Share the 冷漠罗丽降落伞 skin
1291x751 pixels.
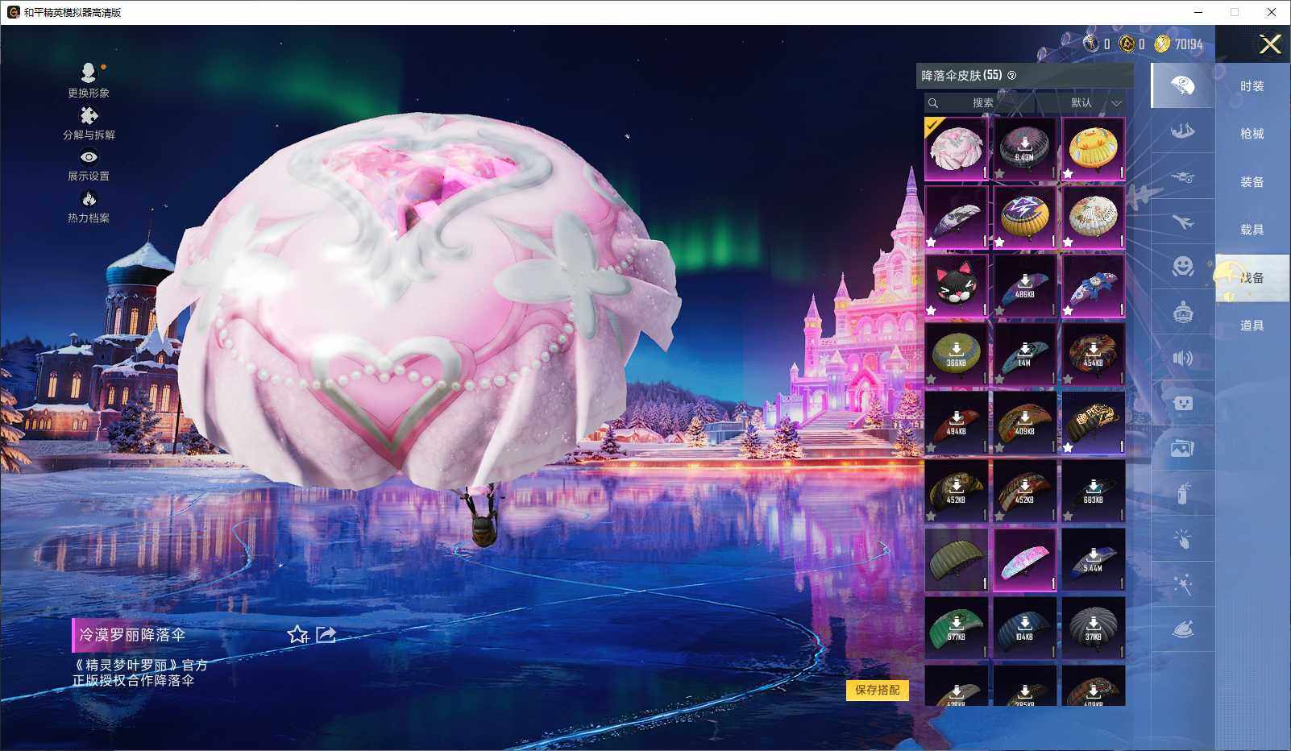point(326,635)
